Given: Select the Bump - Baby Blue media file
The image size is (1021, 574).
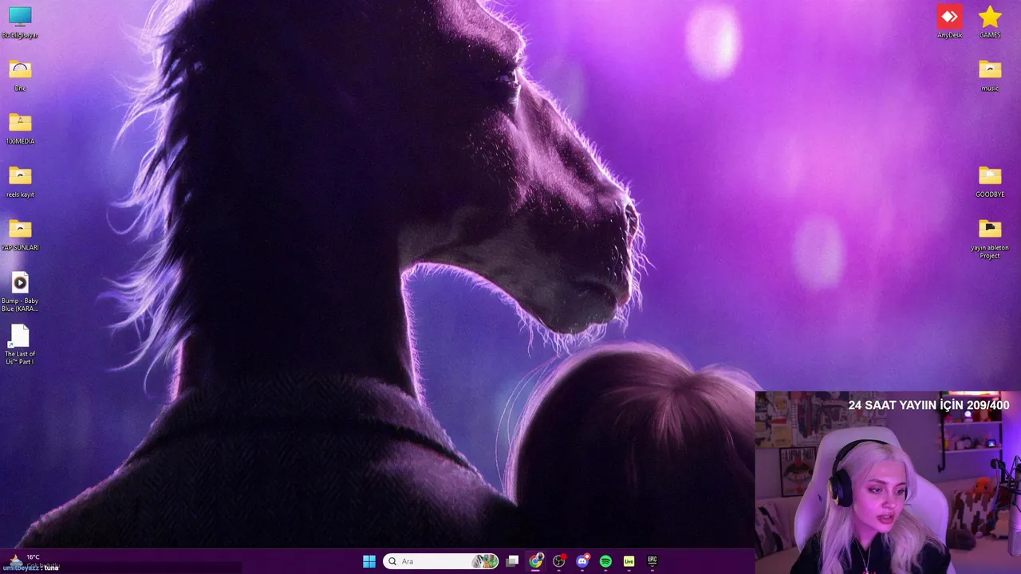Looking at the screenshot, I should tap(20, 291).
